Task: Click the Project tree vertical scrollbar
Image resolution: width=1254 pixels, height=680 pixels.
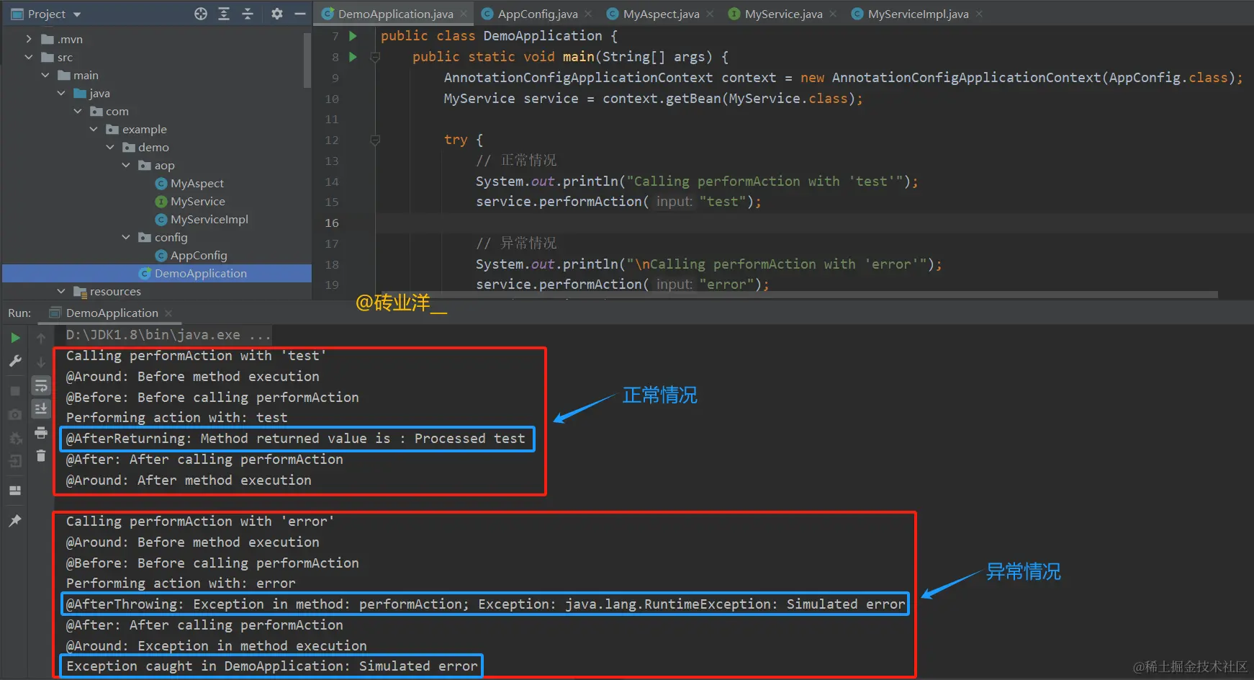Action: coord(307,59)
